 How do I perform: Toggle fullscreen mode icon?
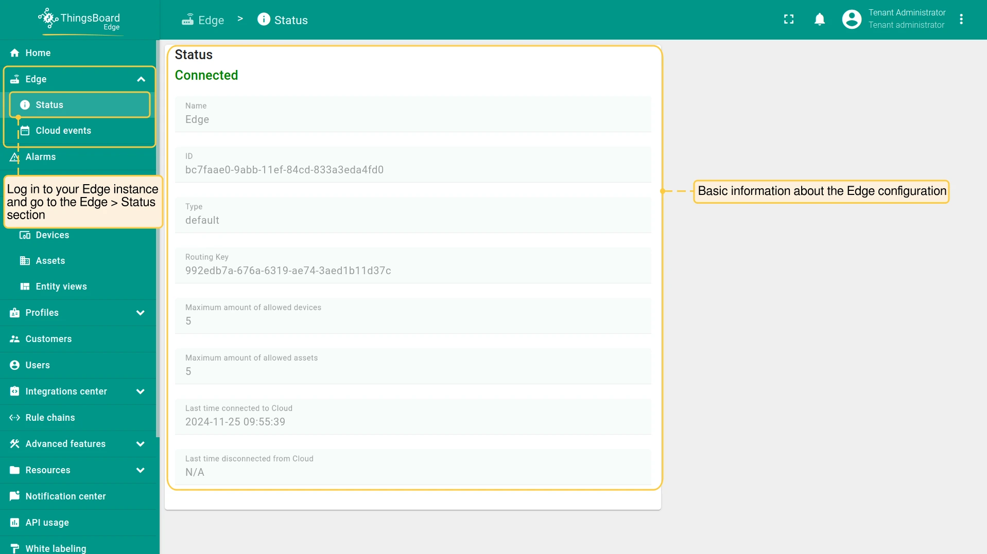pos(788,20)
